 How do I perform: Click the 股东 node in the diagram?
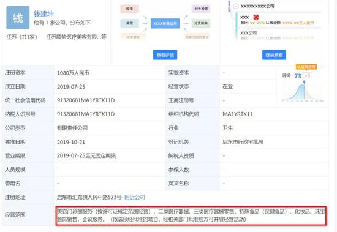pos(130,9)
